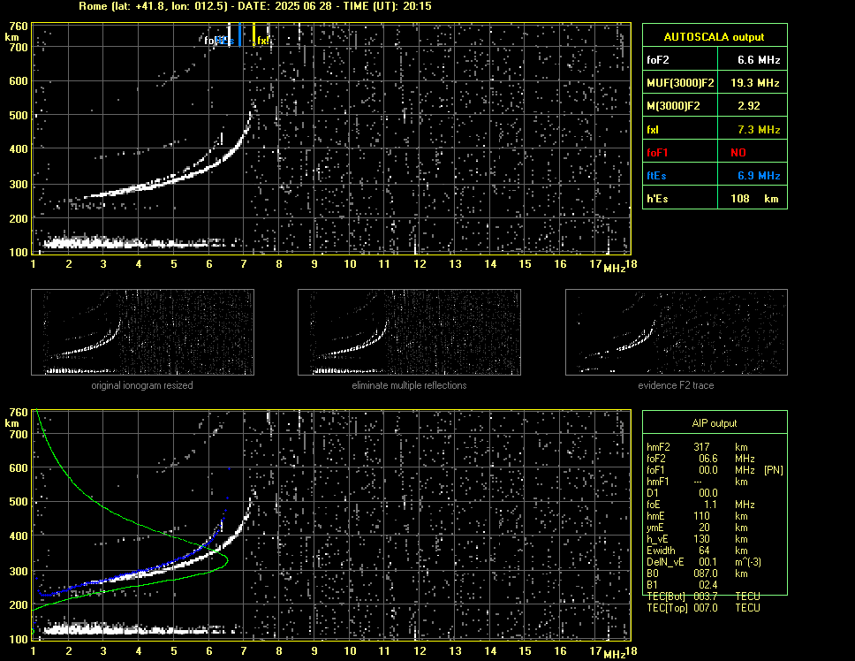Screen dimensions: 855x661
Task: Click the red 'NO' value
Action: (738, 153)
